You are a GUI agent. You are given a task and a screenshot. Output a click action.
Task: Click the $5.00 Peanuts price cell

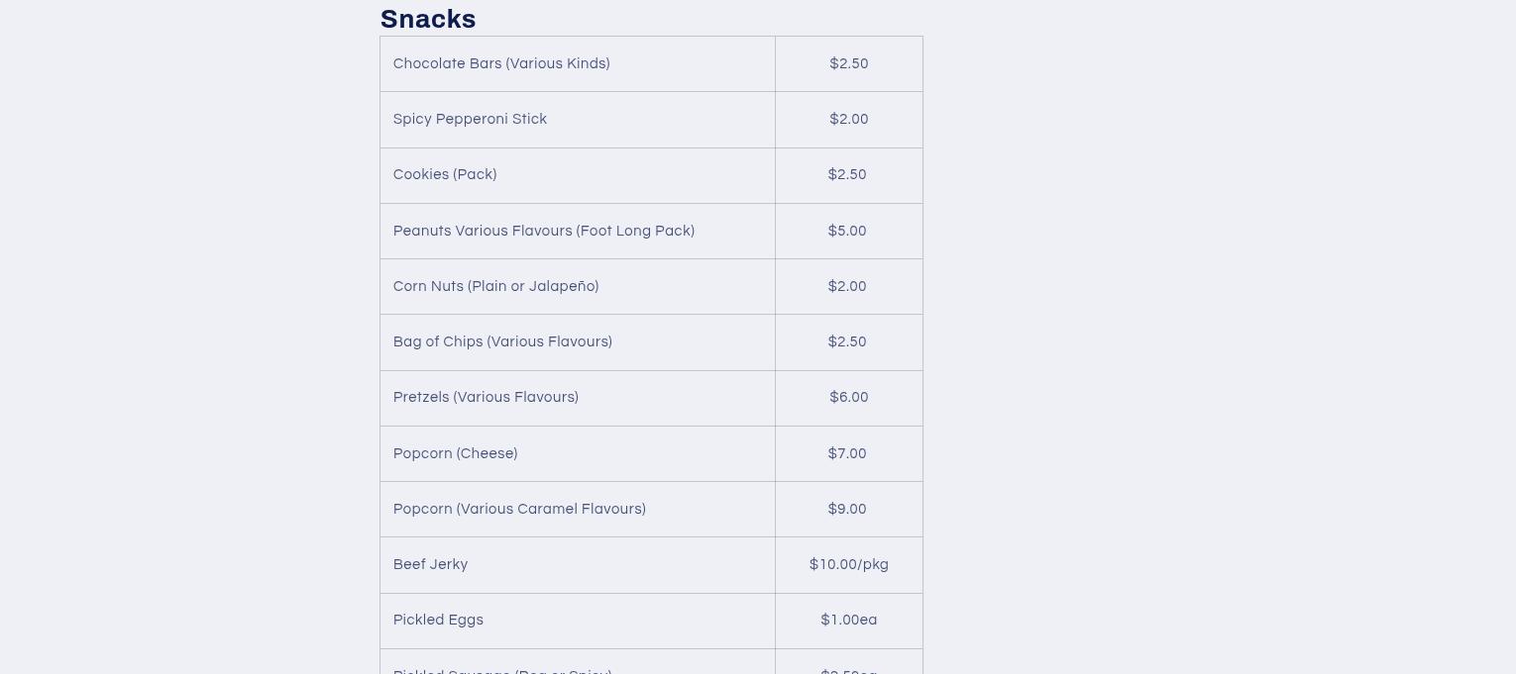[847, 231]
